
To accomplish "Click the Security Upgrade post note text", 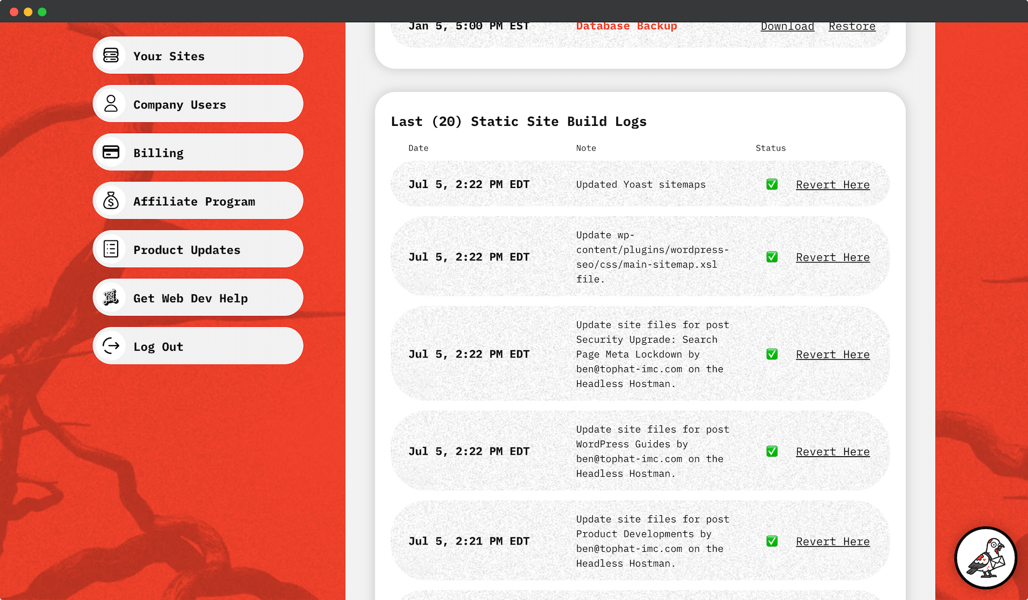I will (x=652, y=354).
